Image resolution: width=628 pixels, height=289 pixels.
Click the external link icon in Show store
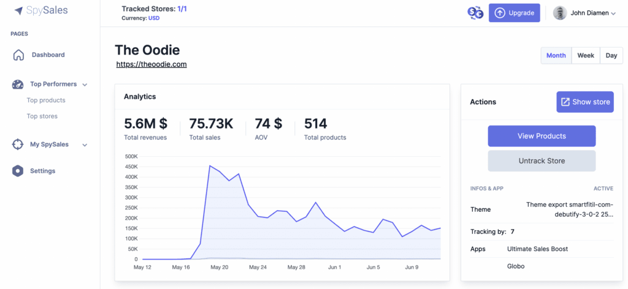pos(565,102)
